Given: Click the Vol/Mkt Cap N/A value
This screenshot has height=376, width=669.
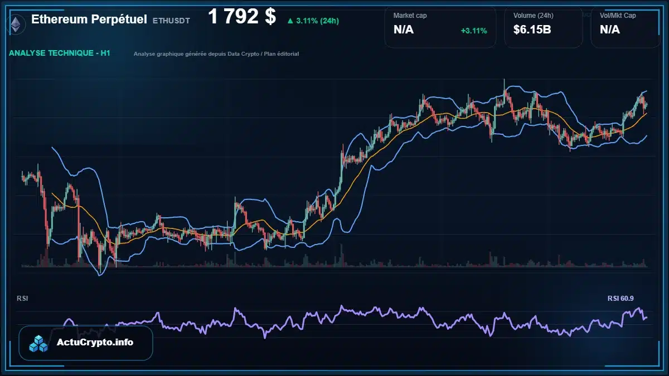Looking at the screenshot, I should point(610,30).
